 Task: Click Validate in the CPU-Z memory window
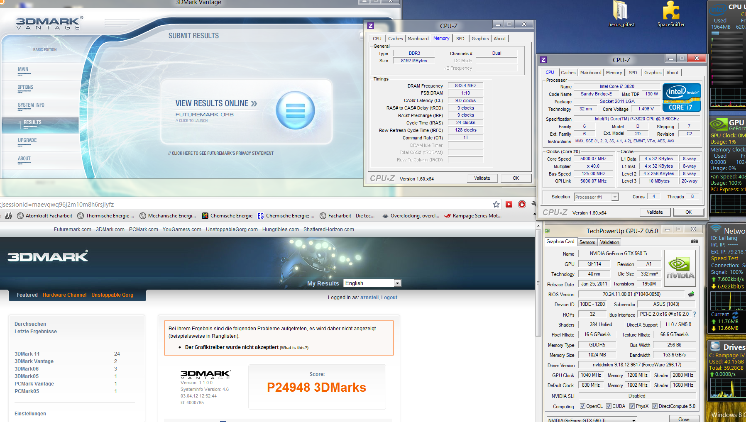pyautogui.click(x=482, y=178)
